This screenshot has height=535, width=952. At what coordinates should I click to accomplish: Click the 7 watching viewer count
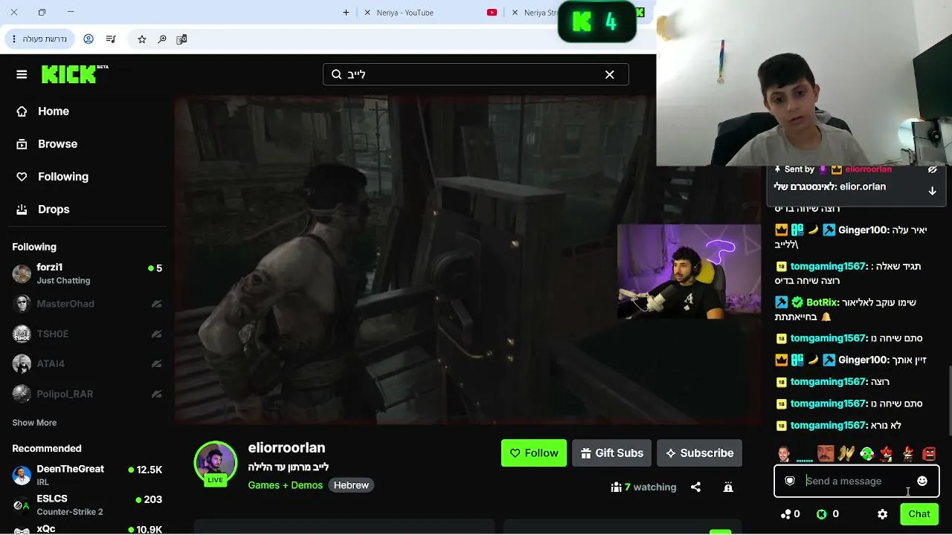(x=643, y=487)
